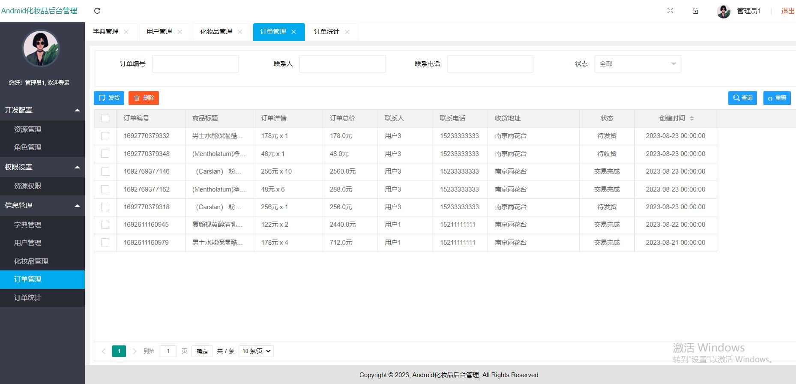Open 订单统计 in the sidebar menu
Screen dimensions: 796x384
click(x=42, y=298)
